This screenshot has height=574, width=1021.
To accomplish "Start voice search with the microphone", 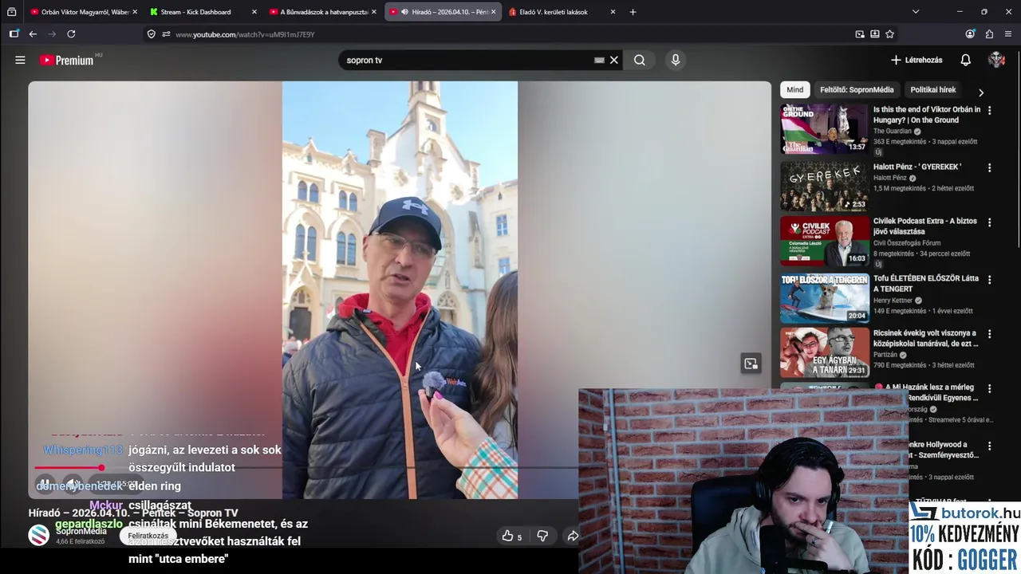I will 676,60.
